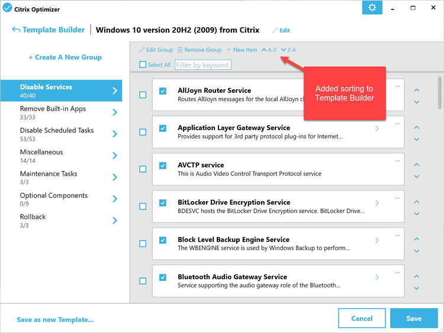Move BitLocker Drive Encryption Service down
This screenshot has height=333, width=444.
pyautogui.click(x=417, y=214)
